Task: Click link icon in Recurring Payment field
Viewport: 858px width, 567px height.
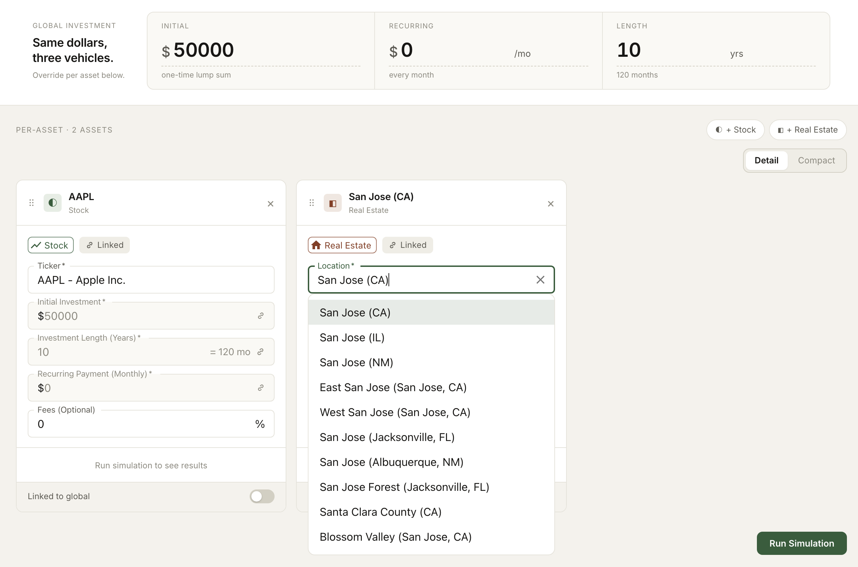Action: 260,388
